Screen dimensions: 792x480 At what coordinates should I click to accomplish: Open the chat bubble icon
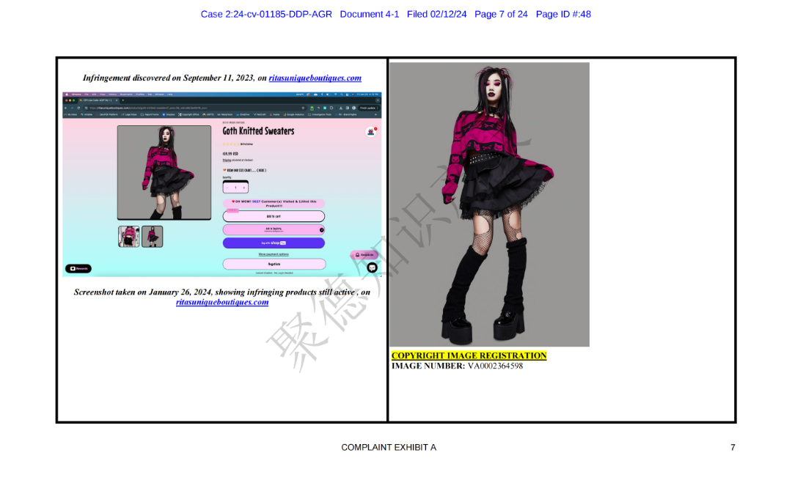click(373, 268)
